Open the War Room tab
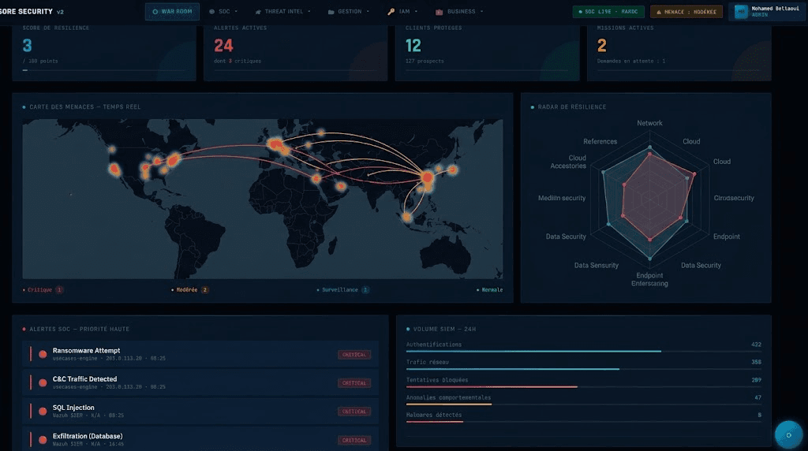This screenshot has height=451, width=808. [x=172, y=11]
